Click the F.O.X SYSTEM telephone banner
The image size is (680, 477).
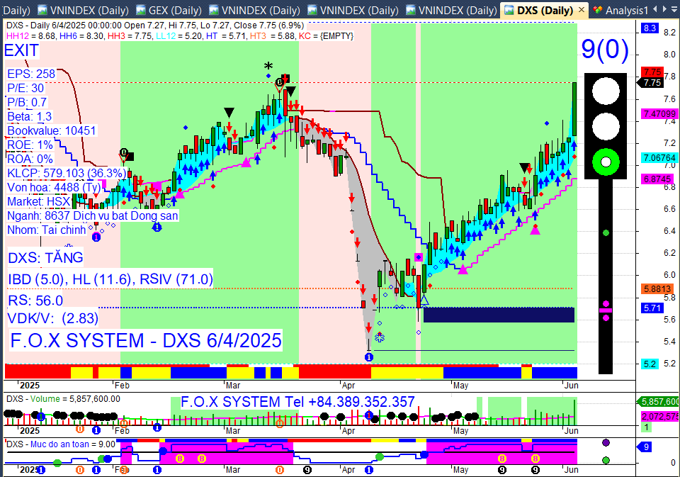[297, 402]
